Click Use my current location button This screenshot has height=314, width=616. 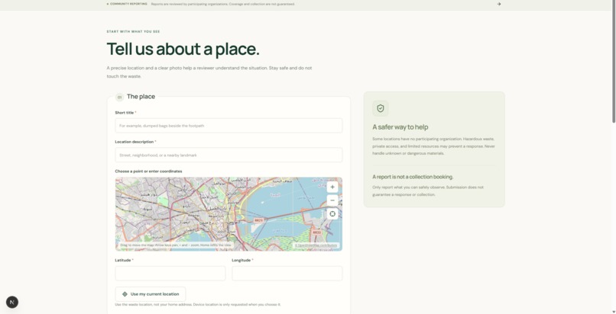(151, 294)
